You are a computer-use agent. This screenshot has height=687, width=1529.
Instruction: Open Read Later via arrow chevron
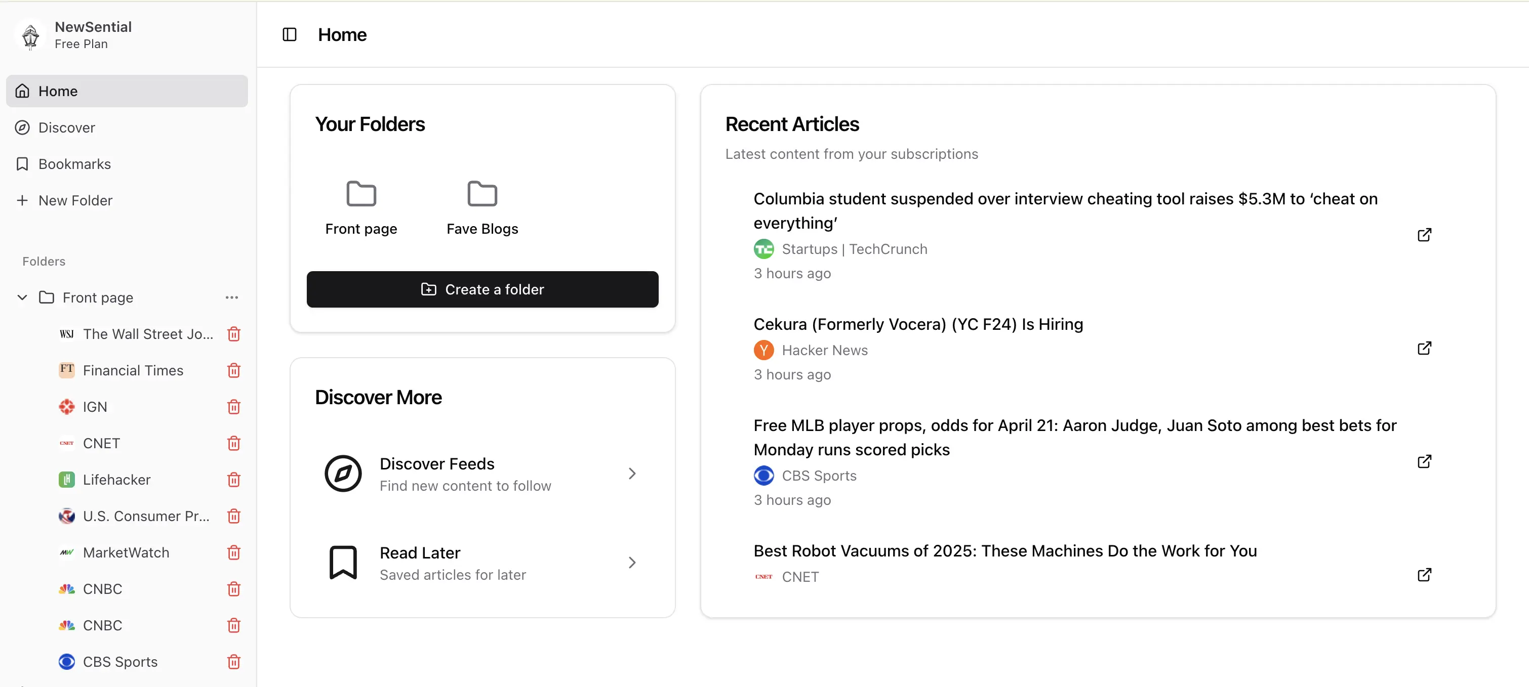coord(632,563)
